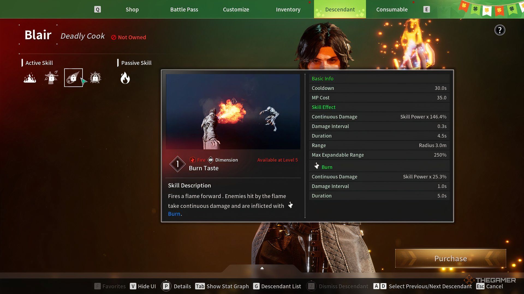
Task: Open the Descendant List
Action: click(281, 286)
